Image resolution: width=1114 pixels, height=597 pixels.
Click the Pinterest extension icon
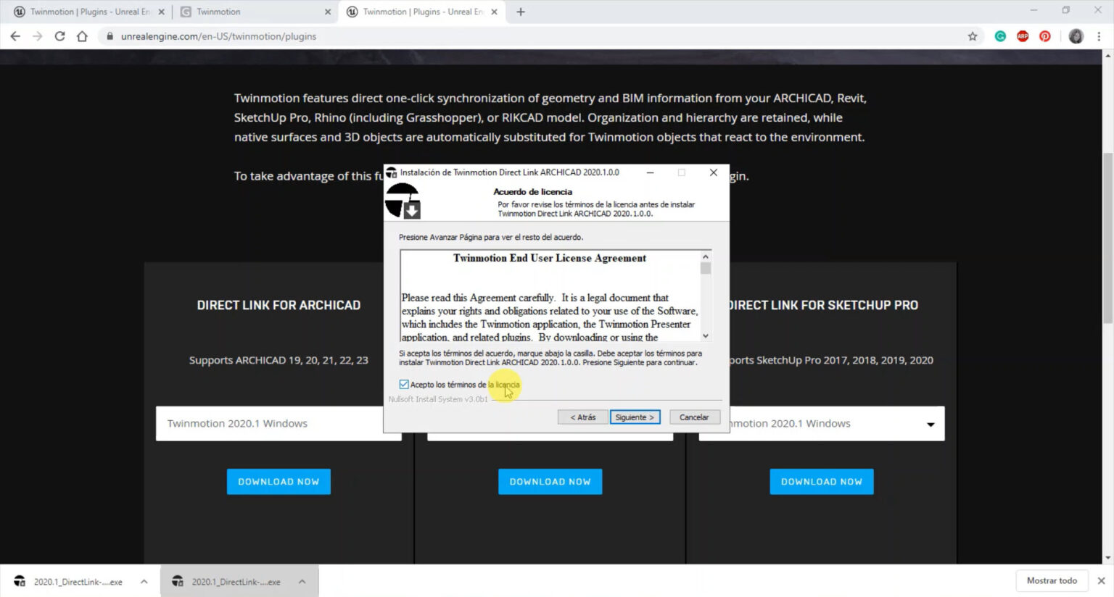point(1045,36)
